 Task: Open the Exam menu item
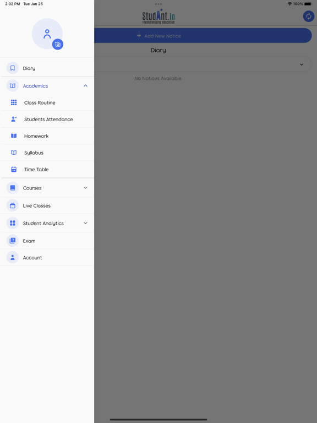pos(47,241)
